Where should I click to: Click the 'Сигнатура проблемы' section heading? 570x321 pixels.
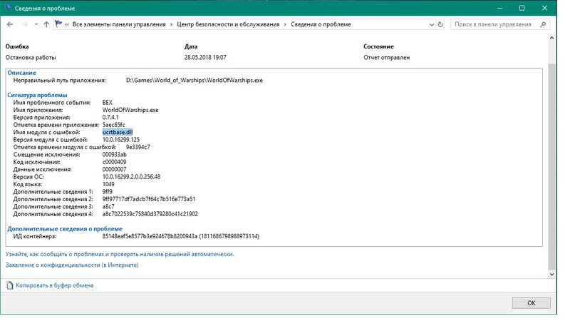coord(38,95)
